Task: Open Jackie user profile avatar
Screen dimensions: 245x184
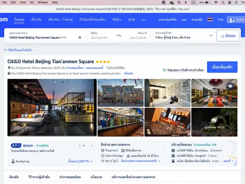Action: 231,20
